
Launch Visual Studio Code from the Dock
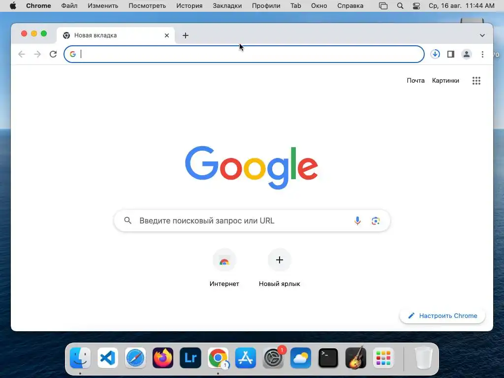pyautogui.click(x=107, y=357)
